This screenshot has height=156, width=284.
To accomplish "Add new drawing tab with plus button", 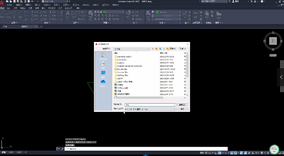I will (41, 27).
